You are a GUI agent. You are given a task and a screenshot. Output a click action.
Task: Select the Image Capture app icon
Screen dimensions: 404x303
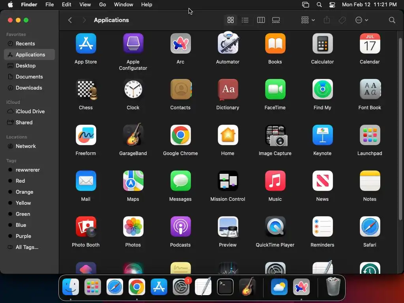pos(276,136)
